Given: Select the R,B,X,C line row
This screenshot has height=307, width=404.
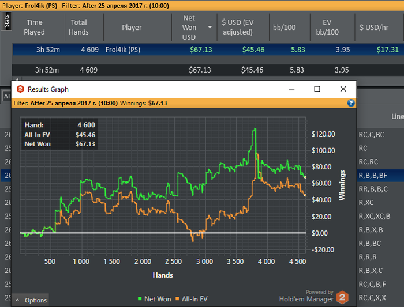Looking at the screenshot, I should (x=371, y=271).
